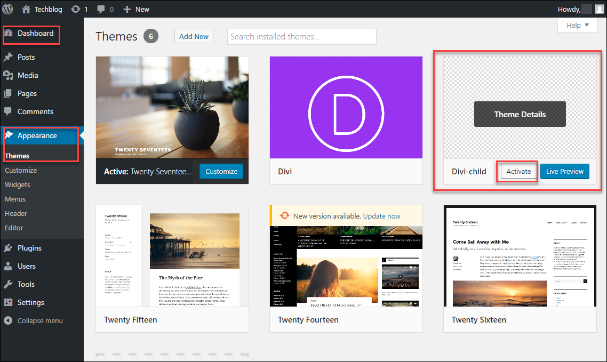The image size is (607, 362).
Task: Click the Search installed themes field
Action: tap(301, 36)
